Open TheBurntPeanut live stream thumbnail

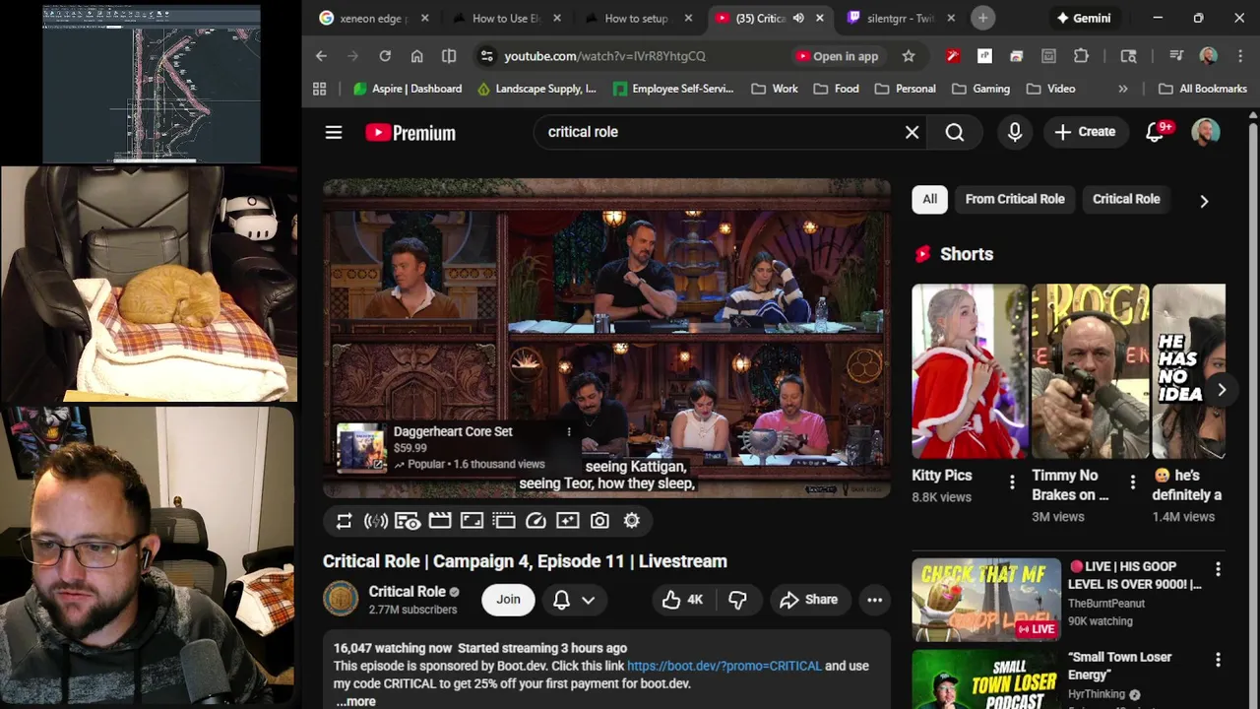pos(986,600)
